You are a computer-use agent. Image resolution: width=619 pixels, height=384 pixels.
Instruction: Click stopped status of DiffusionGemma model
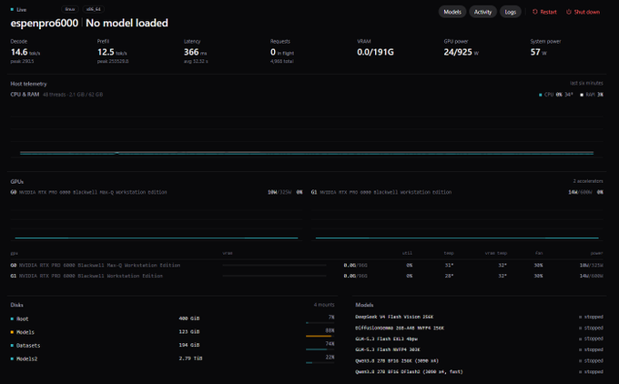[x=591, y=328]
